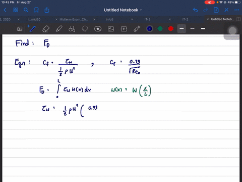Select the thin middle stroke thickness
This screenshot has width=242, height=182.
[x=193, y=29]
